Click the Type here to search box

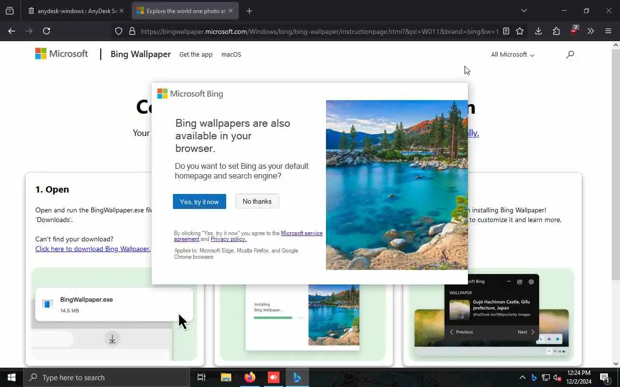click(107, 377)
